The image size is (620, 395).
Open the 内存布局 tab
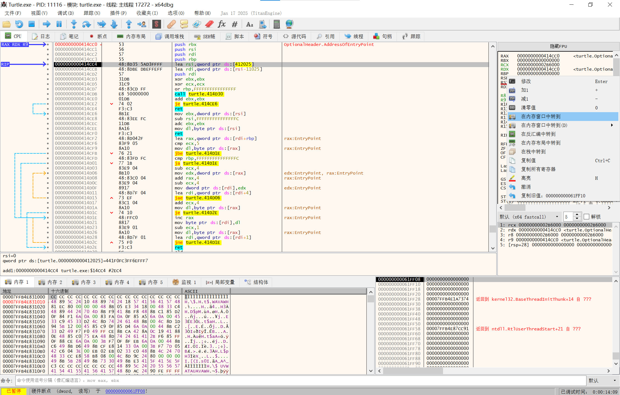tap(131, 36)
